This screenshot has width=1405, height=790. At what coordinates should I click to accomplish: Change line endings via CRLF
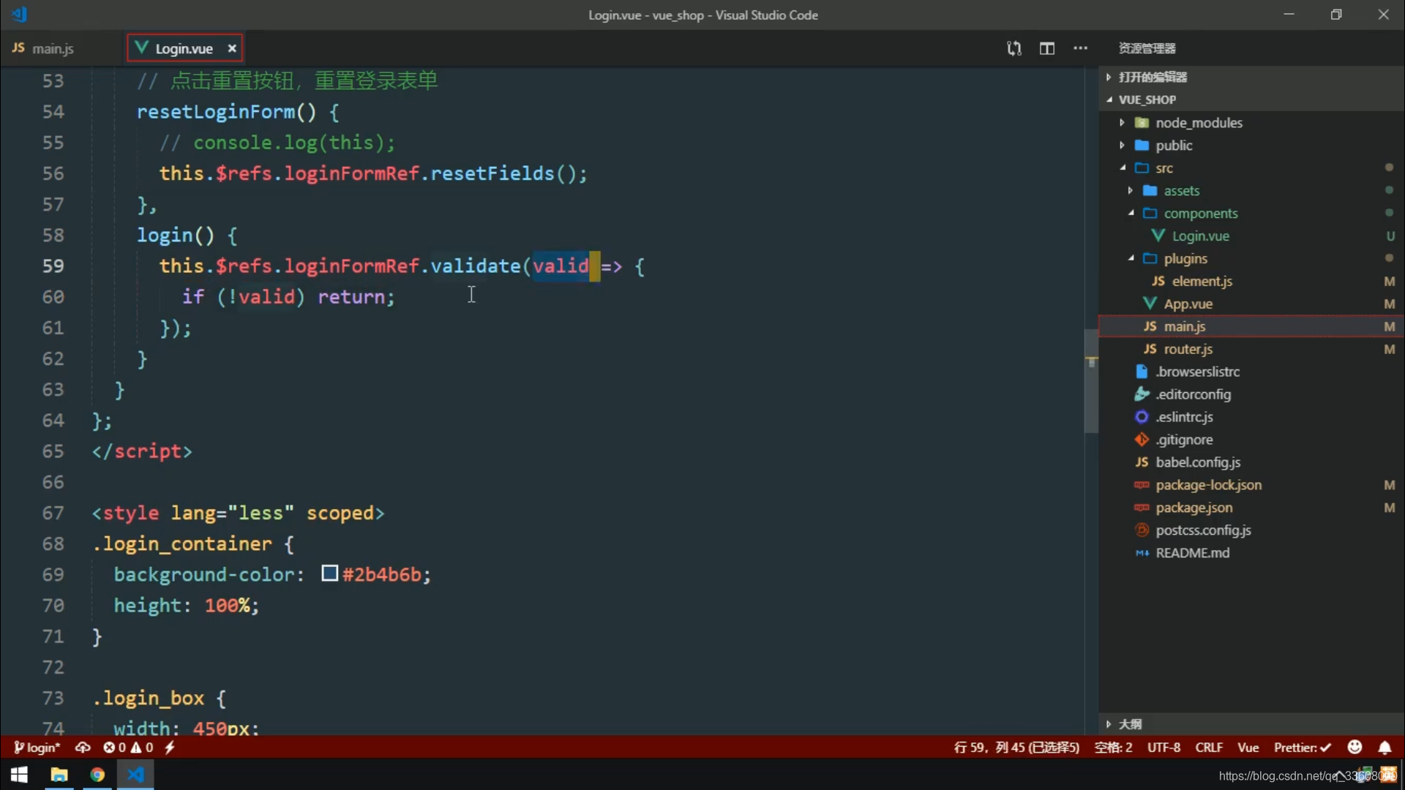(1209, 748)
